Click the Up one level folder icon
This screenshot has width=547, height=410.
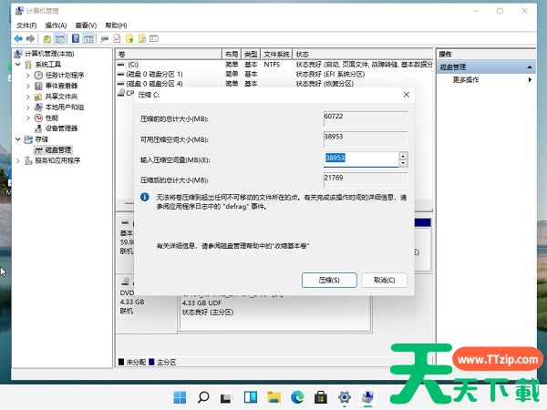click(46, 38)
